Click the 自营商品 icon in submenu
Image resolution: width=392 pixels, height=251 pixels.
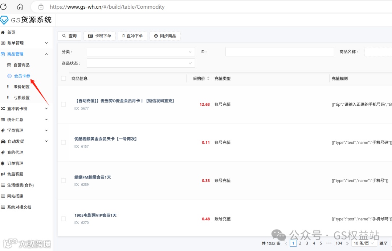9,65
